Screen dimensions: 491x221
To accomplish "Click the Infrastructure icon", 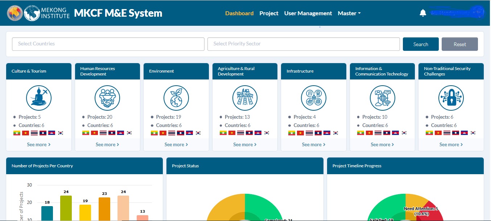I will click(314, 98).
